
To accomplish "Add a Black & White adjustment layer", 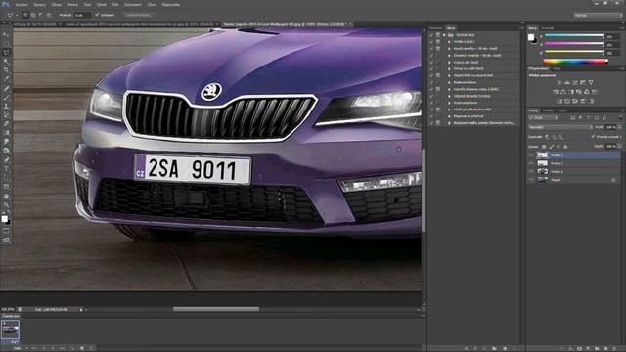I will click(571, 92).
